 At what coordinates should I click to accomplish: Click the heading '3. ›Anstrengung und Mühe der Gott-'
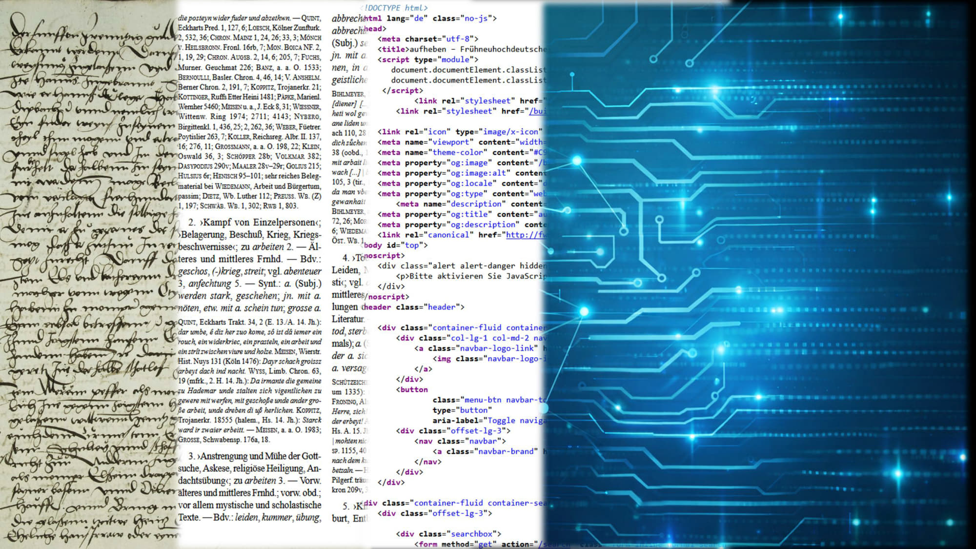254,456
